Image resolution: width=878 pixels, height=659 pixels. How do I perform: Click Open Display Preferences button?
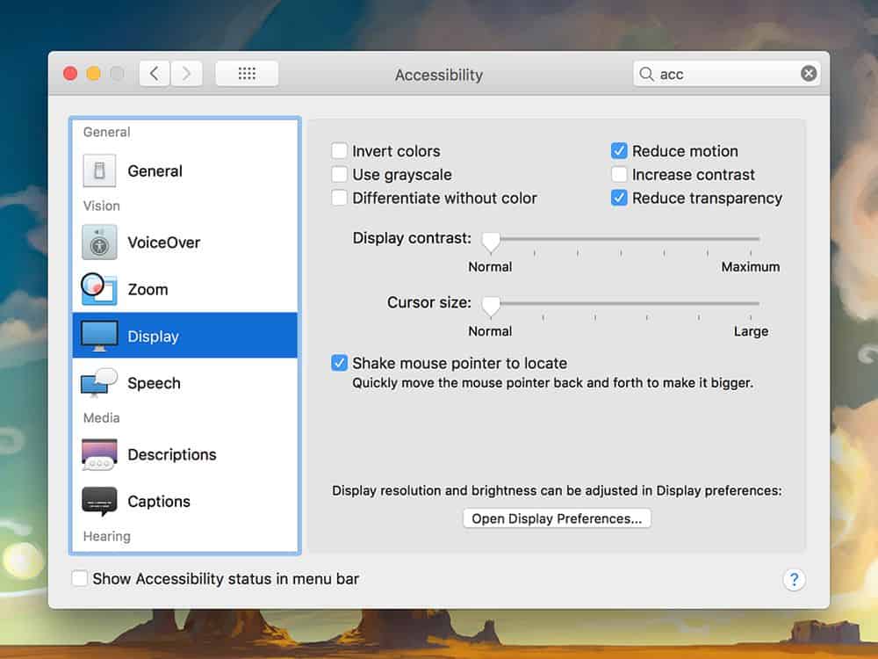click(x=557, y=518)
